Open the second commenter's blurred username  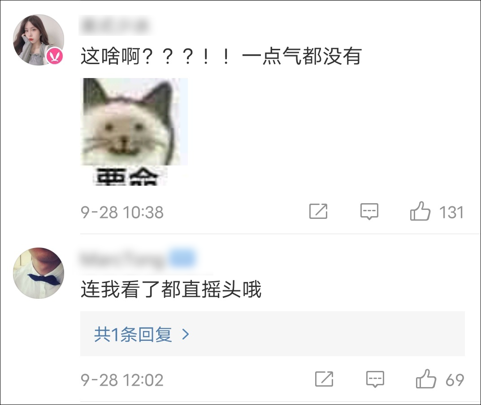click(x=123, y=260)
